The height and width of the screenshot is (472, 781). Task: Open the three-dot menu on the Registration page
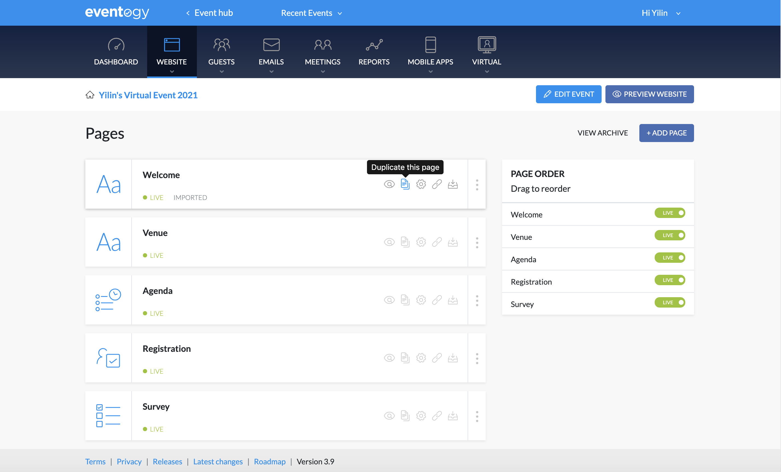477,358
